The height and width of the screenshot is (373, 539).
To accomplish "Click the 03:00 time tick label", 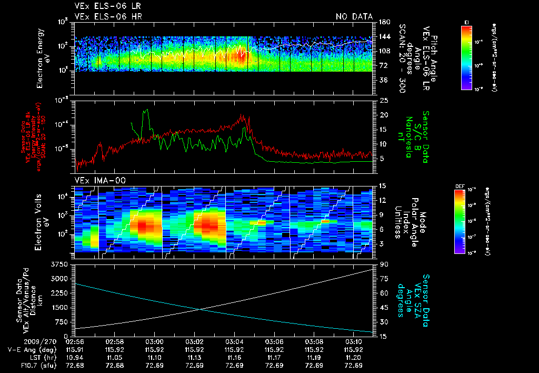I will tap(154, 342).
